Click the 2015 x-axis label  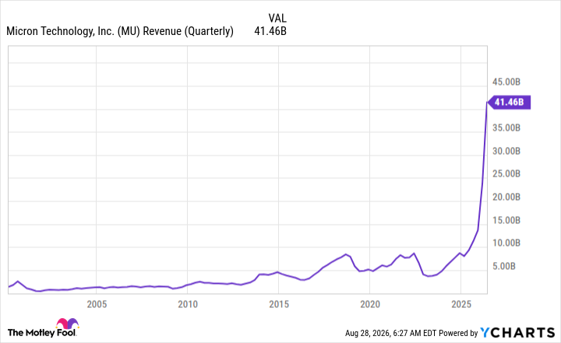tap(279, 304)
